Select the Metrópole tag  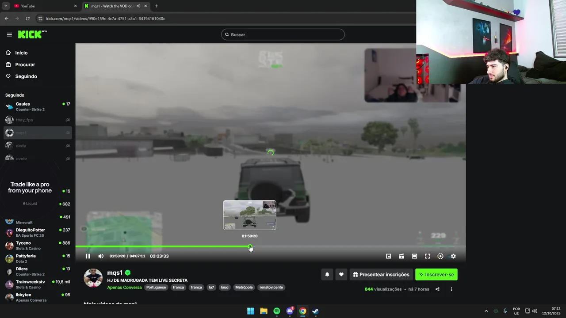pos(244,288)
